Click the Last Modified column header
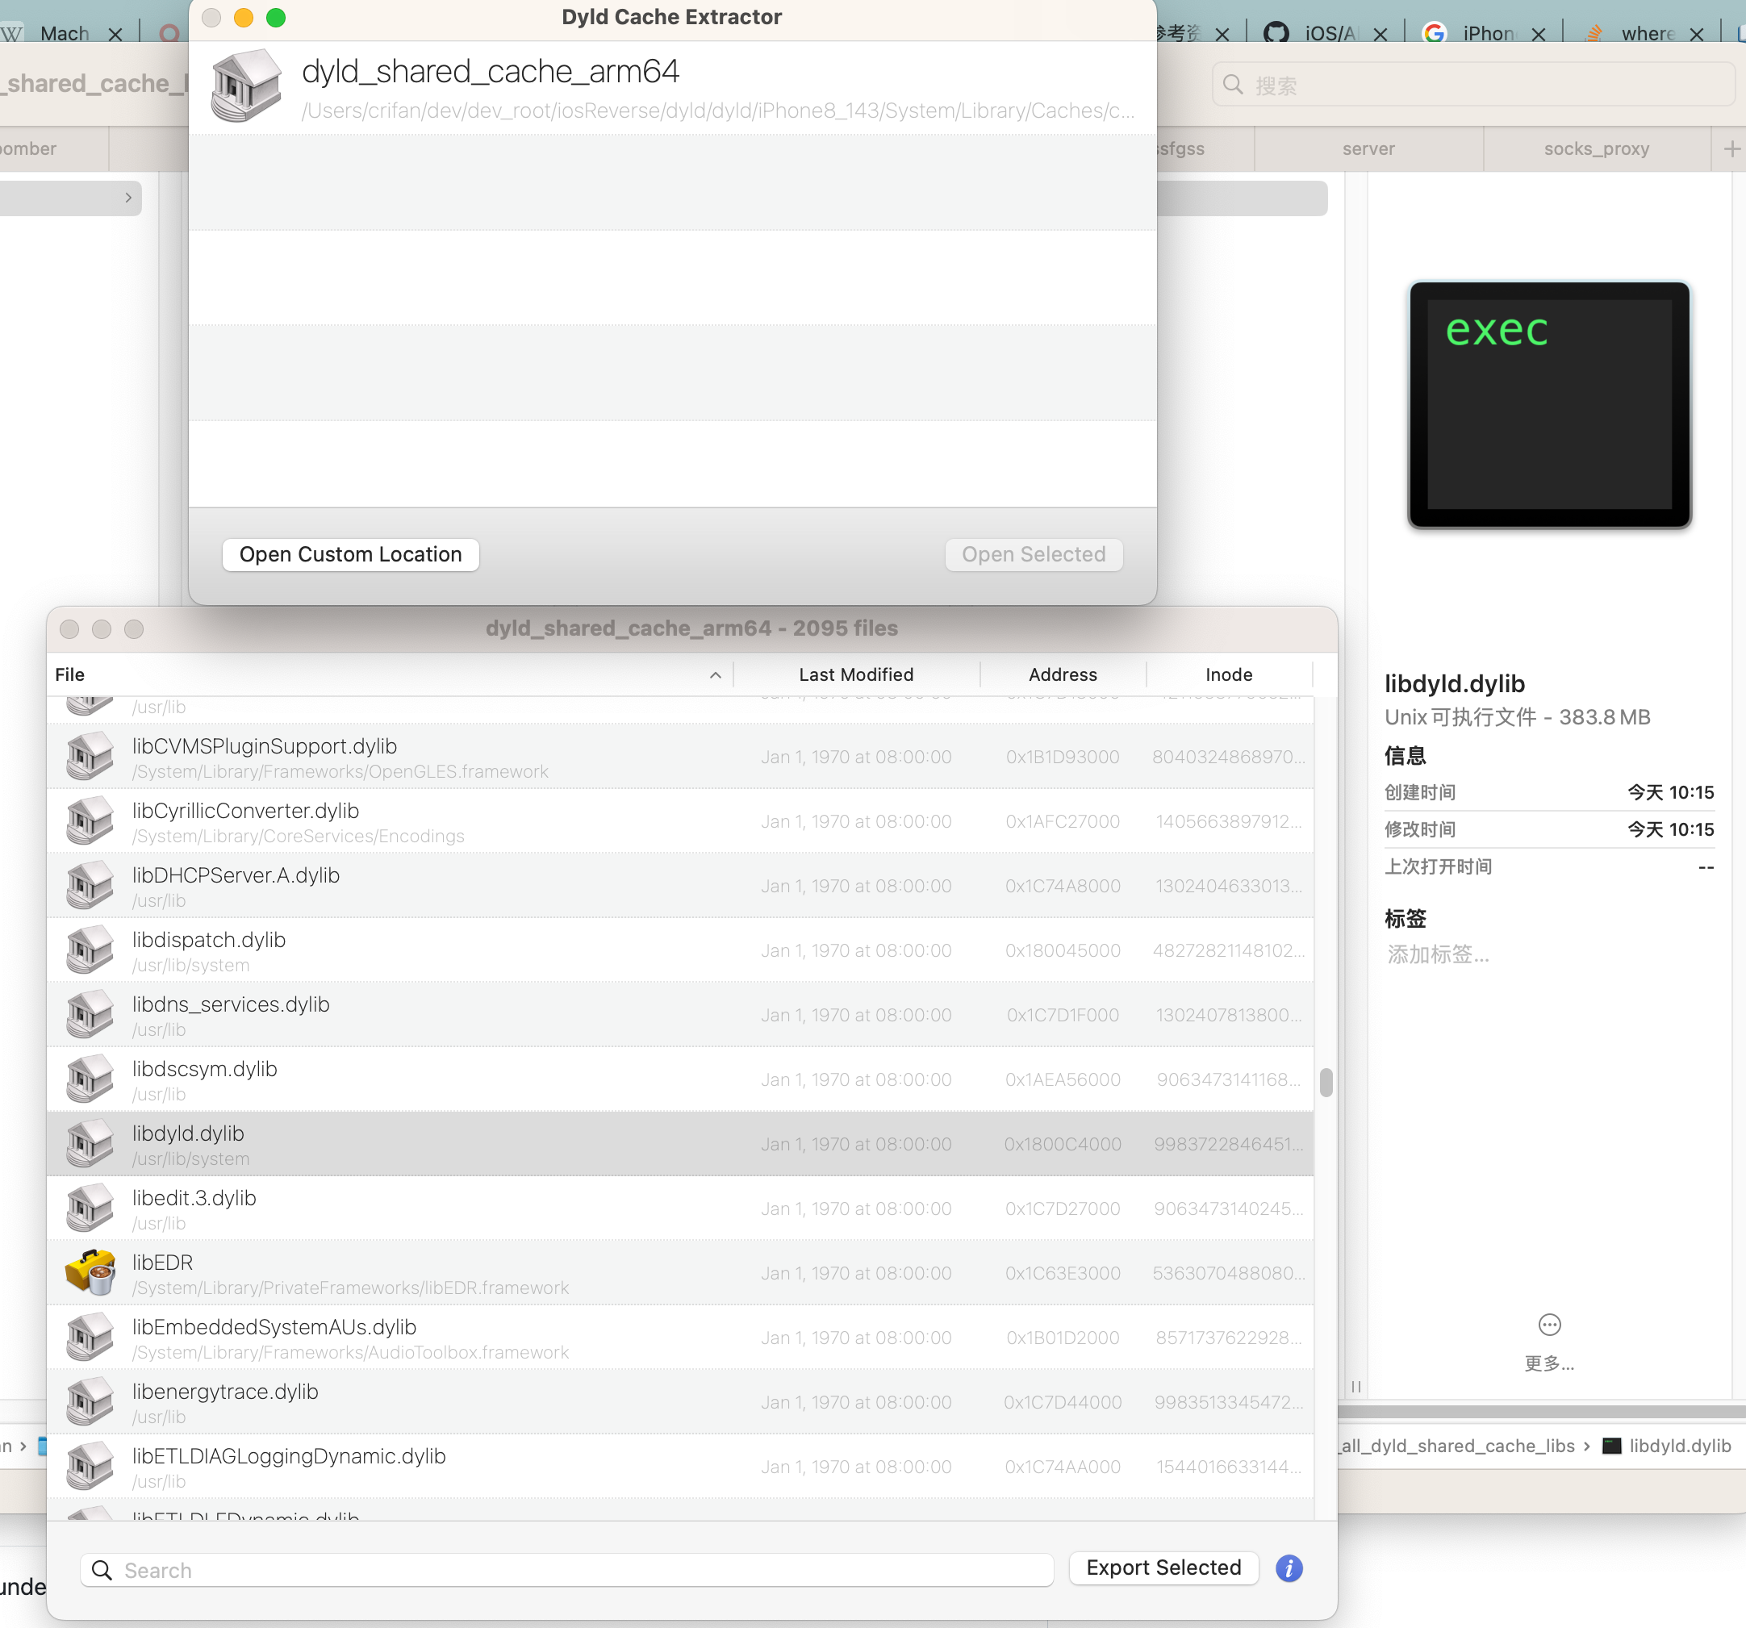This screenshot has width=1746, height=1628. pyautogui.click(x=855, y=674)
